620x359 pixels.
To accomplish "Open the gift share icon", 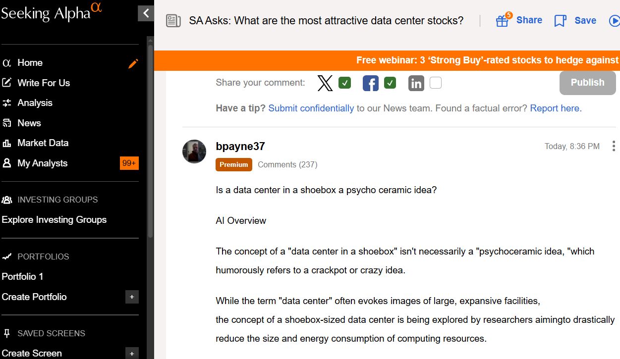I will click(x=503, y=21).
